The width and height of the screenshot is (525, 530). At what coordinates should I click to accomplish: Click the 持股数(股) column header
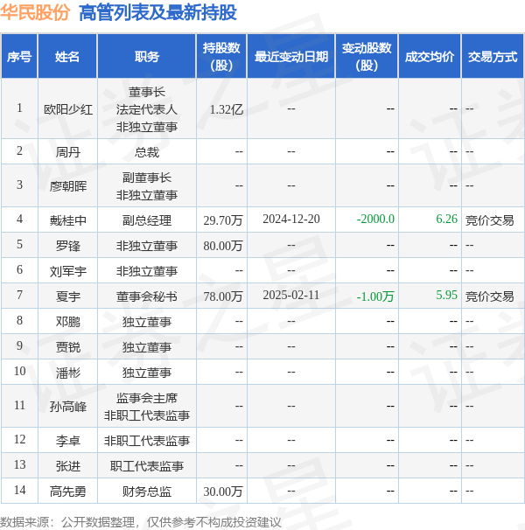click(221, 57)
